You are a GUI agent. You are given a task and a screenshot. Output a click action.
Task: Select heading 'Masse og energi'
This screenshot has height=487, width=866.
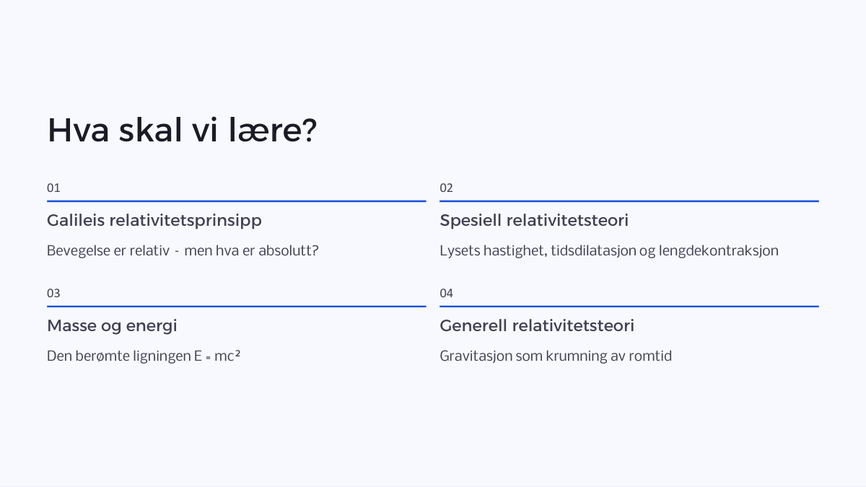click(112, 325)
